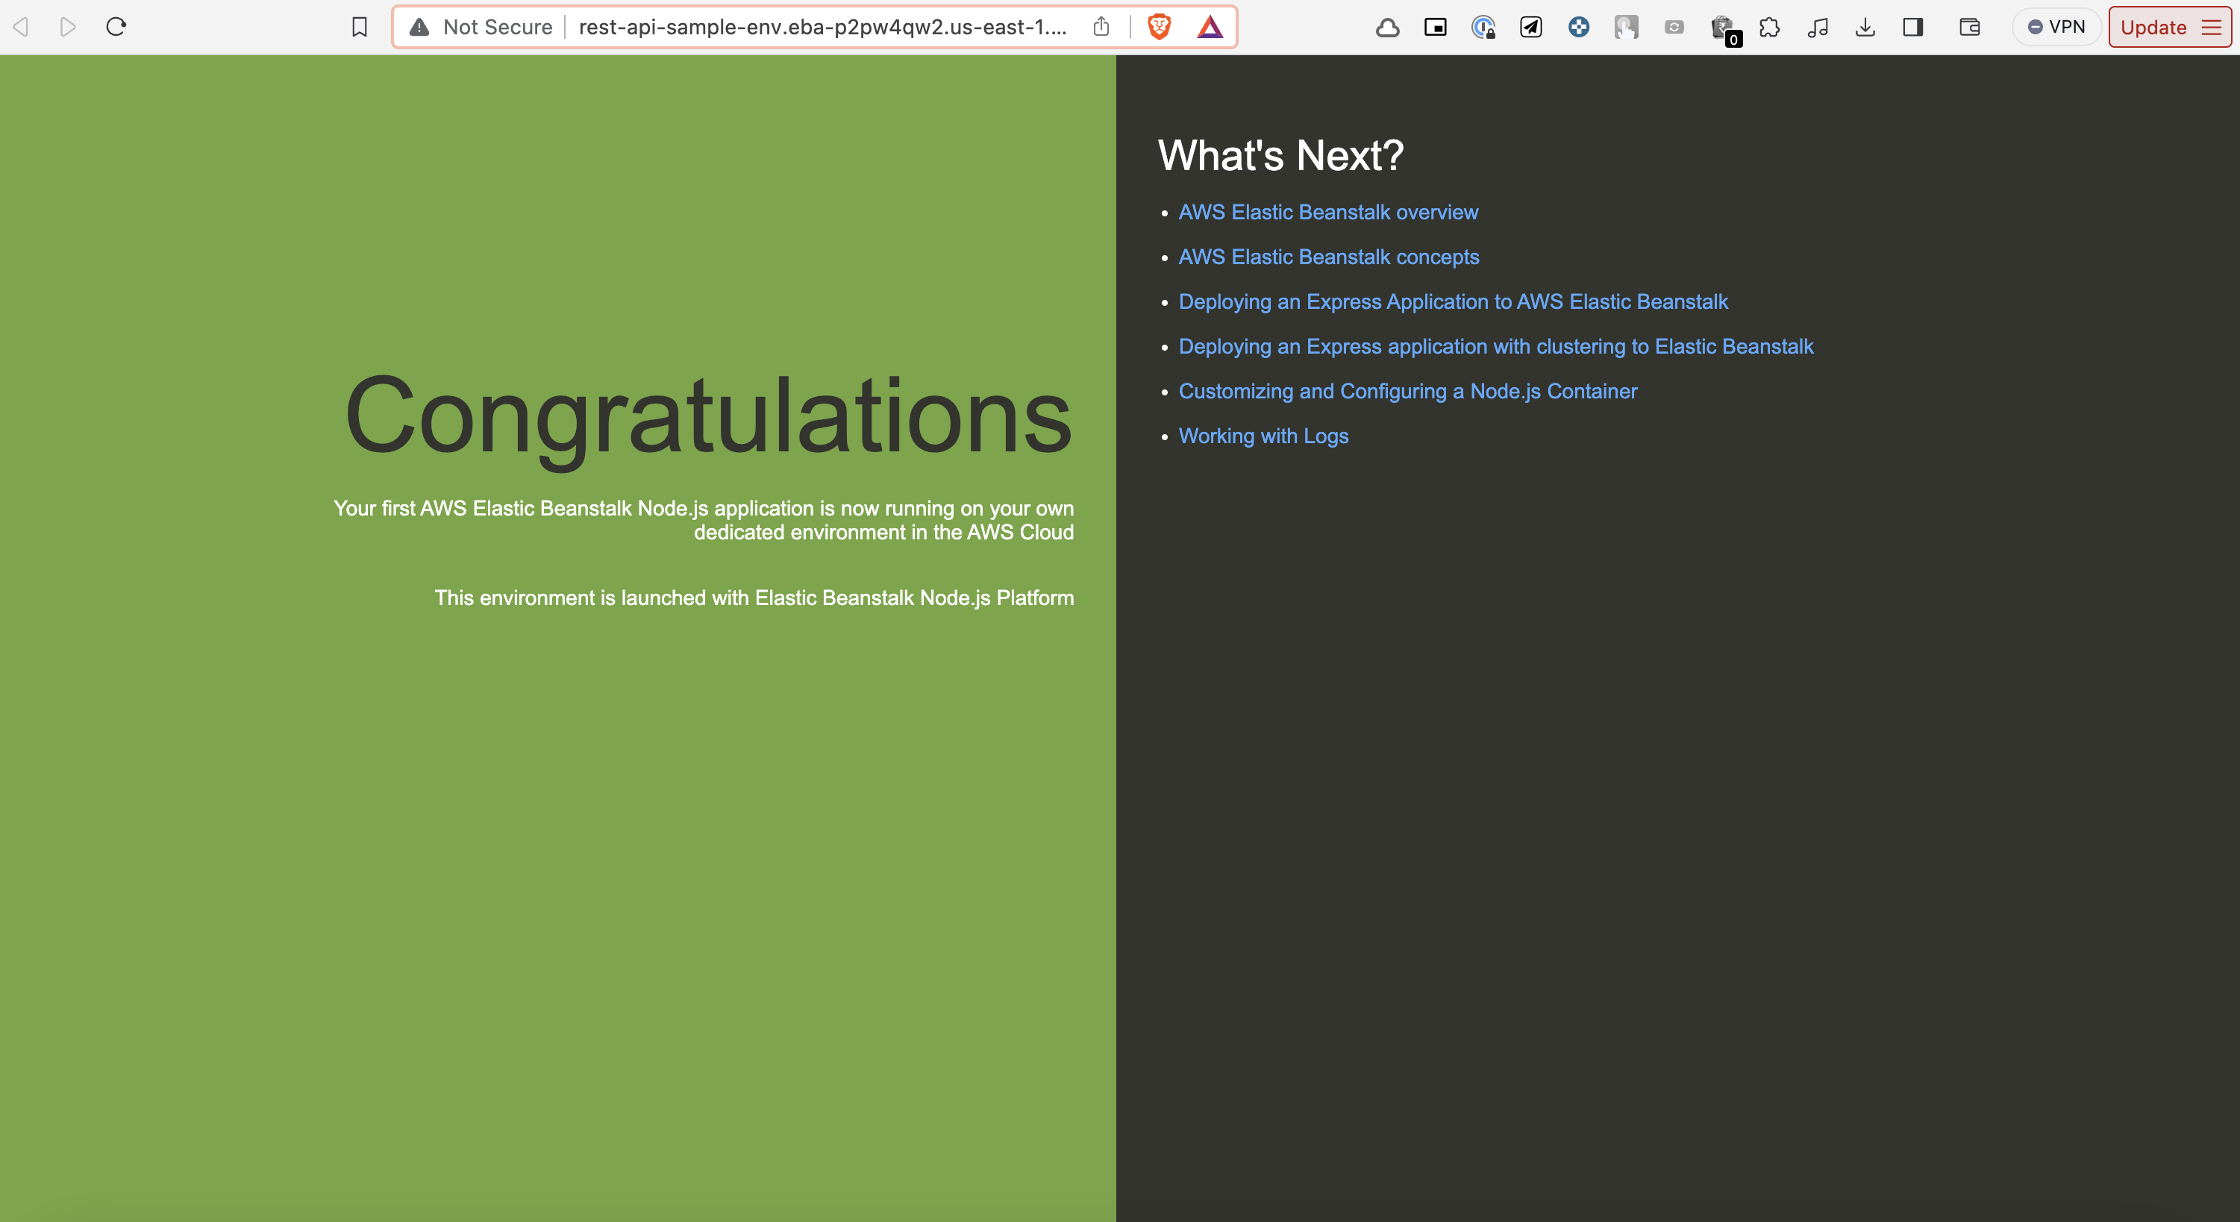Open the Extensions puzzle piece menu

click(1768, 27)
